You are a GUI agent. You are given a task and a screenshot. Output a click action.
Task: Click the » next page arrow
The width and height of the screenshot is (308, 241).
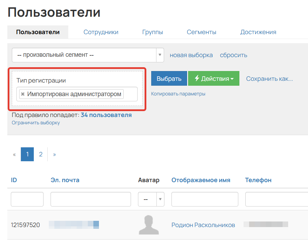pos(54,154)
